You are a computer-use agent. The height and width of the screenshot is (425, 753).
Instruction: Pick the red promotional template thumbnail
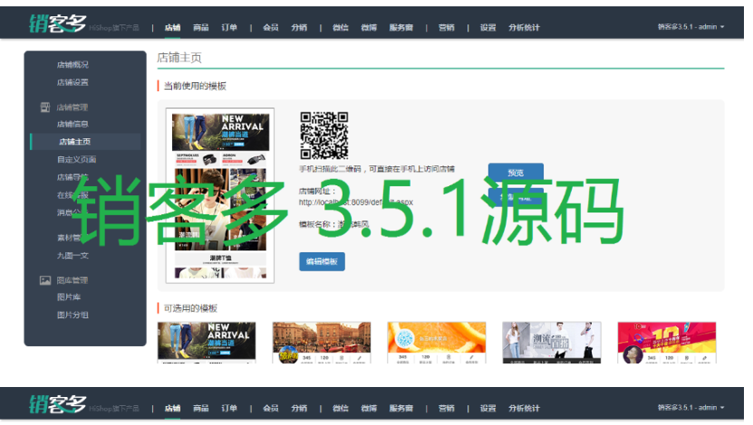click(x=666, y=343)
